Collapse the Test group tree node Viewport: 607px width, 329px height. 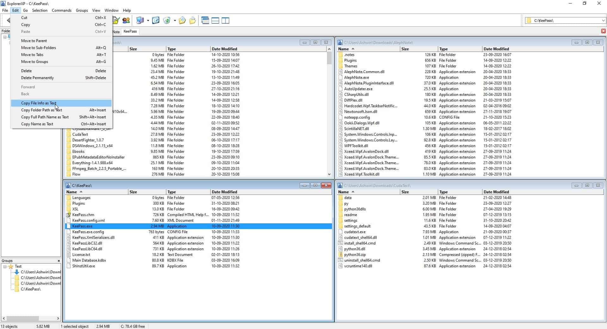click(x=5, y=266)
